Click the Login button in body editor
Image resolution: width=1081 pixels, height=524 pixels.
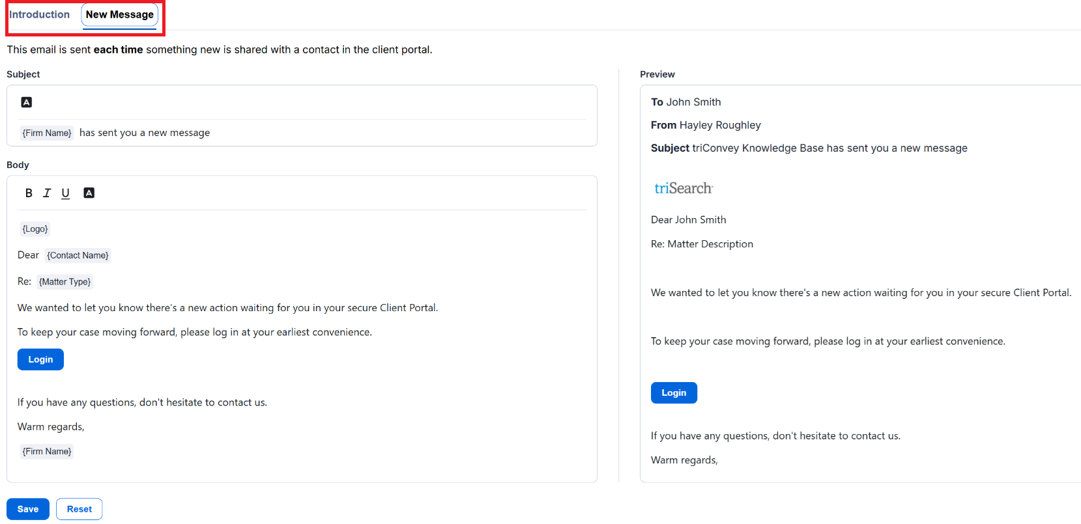pos(40,359)
